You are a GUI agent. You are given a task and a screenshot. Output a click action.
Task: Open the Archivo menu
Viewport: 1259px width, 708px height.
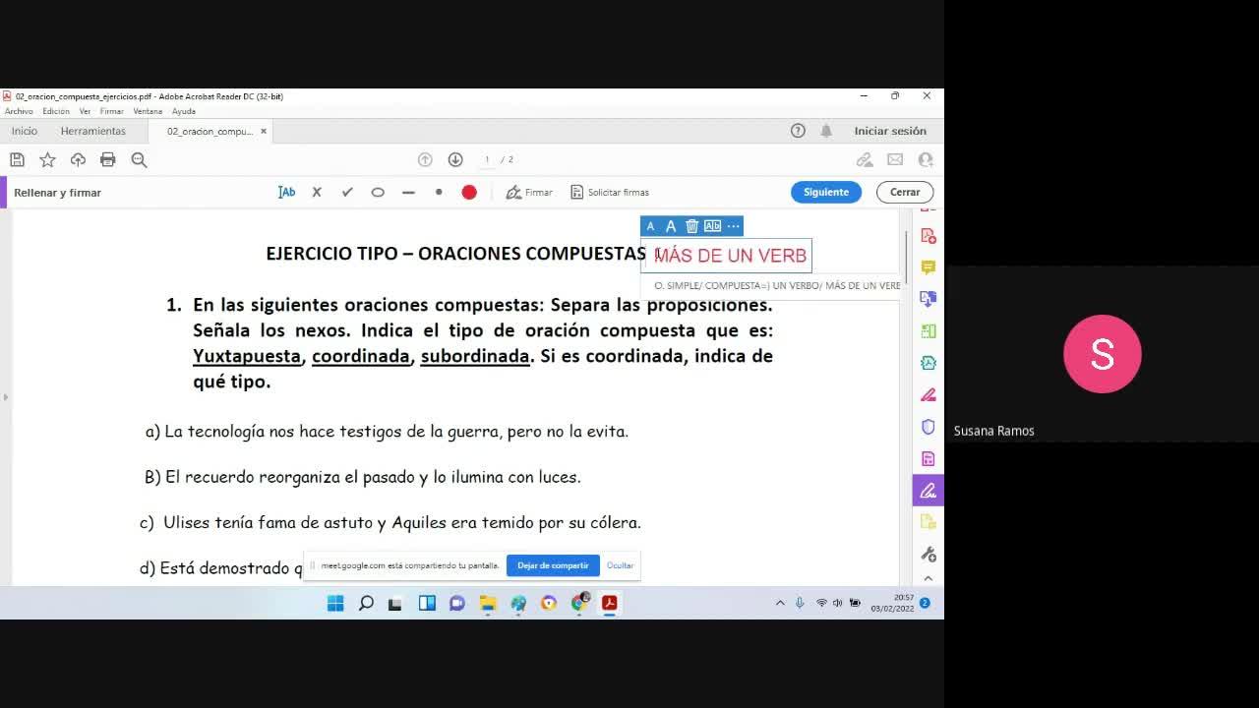(19, 111)
